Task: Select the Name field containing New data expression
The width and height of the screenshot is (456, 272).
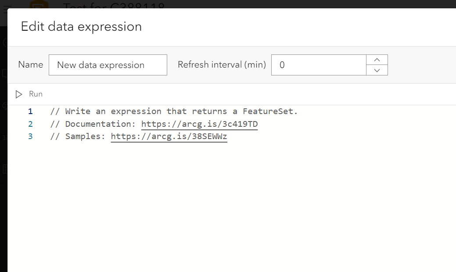Action: click(108, 64)
